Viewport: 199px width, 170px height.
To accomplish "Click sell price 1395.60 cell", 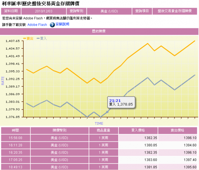I will [178, 167].
